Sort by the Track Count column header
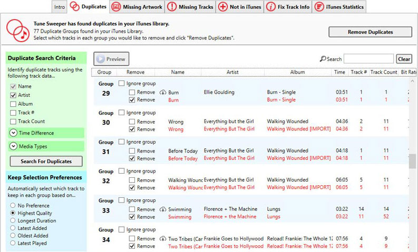The height and width of the screenshot is (252, 418). (384, 72)
